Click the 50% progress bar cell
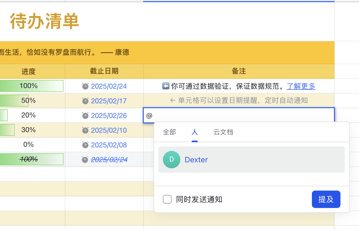The image size is (359, 230). coord(29,101)
